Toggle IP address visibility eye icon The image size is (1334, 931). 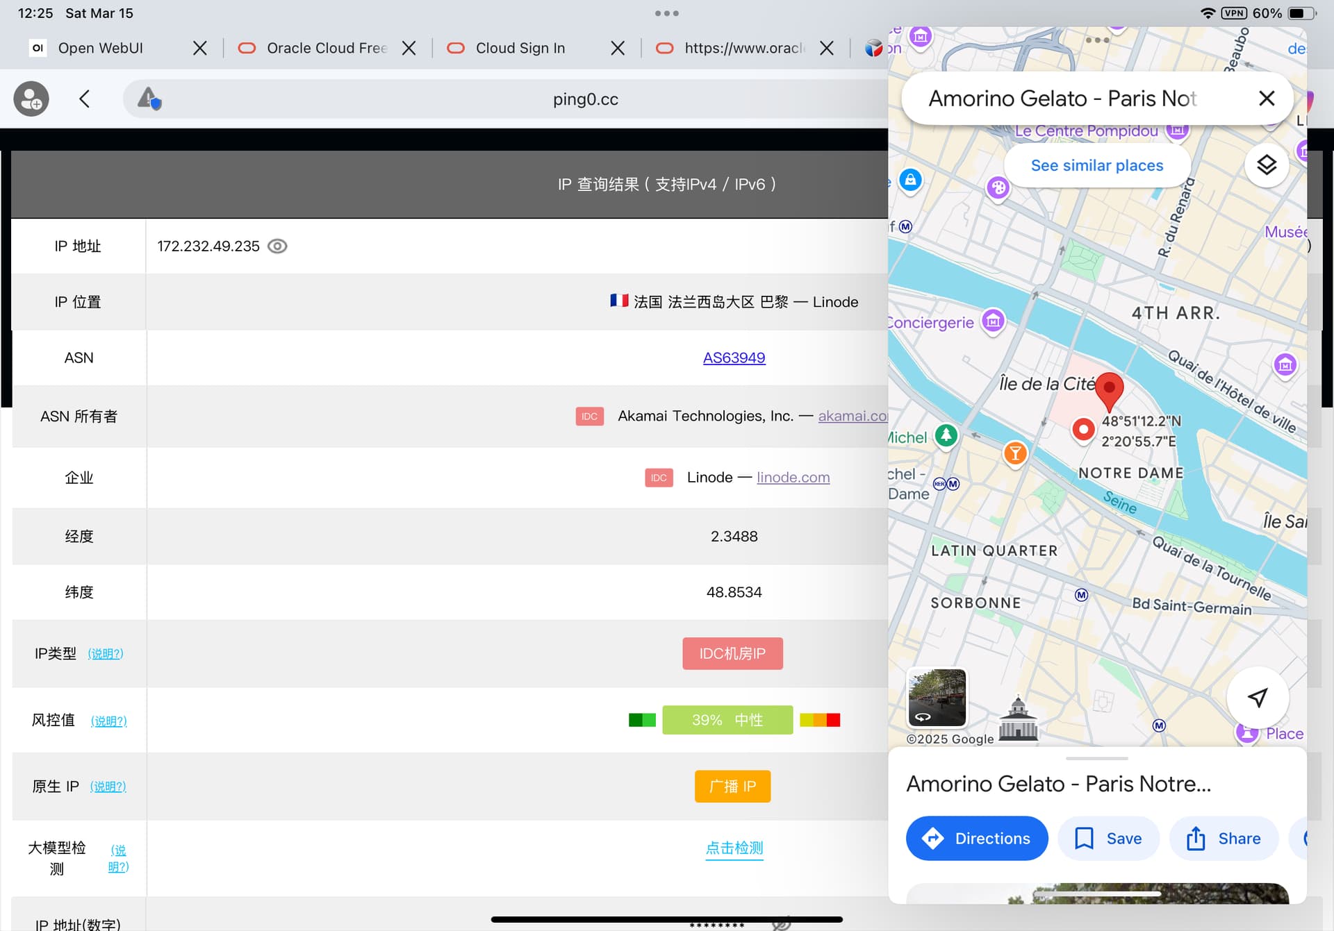[x=277, y=246]
